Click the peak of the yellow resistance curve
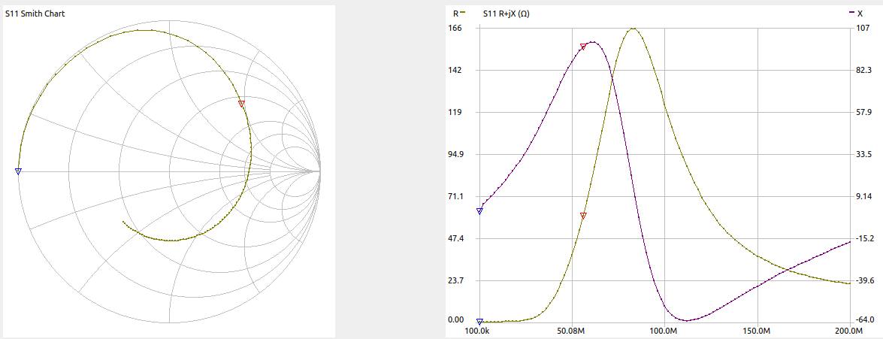 pos(634,29)
